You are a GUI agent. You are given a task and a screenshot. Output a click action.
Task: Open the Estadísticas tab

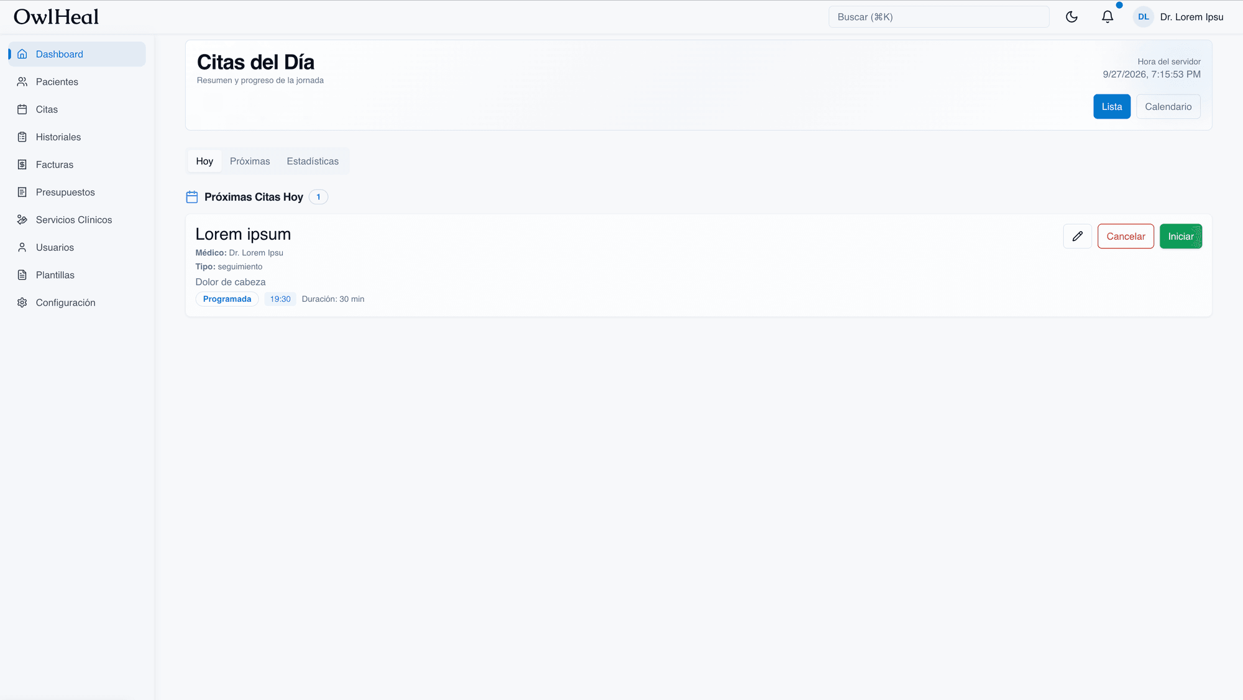[313, 161]
